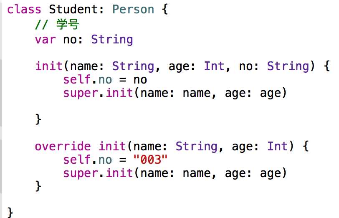This screenshot has height=218, width=339.
Task: Click closing brace of the override init method
Action: tap(38, 186)
